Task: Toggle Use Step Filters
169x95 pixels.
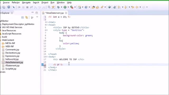Action: tap(53, 7)
